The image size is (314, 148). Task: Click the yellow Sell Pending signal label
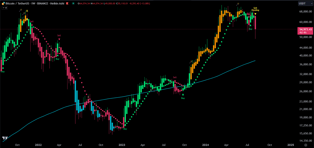coord(255,9)
